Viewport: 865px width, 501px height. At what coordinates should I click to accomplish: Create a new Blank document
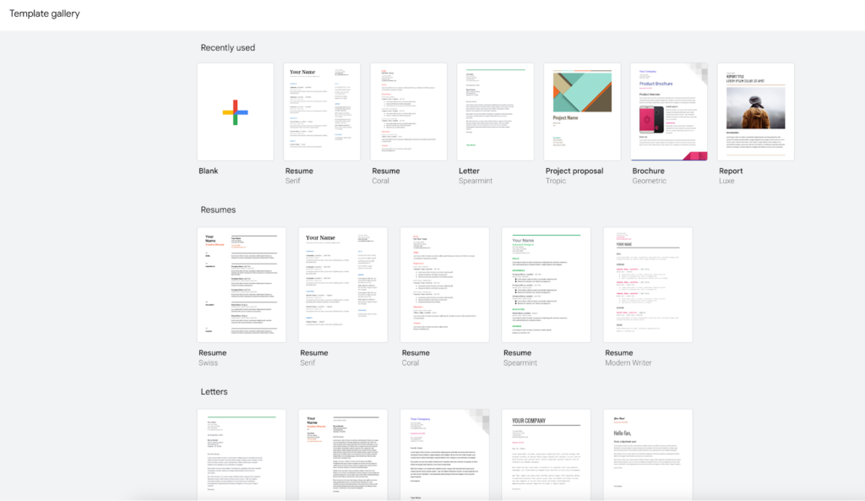[235, 111]
